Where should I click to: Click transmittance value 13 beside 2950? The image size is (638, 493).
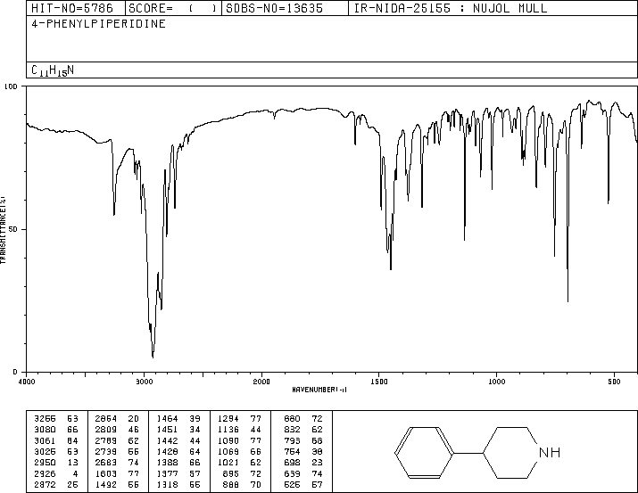point(72,463)
